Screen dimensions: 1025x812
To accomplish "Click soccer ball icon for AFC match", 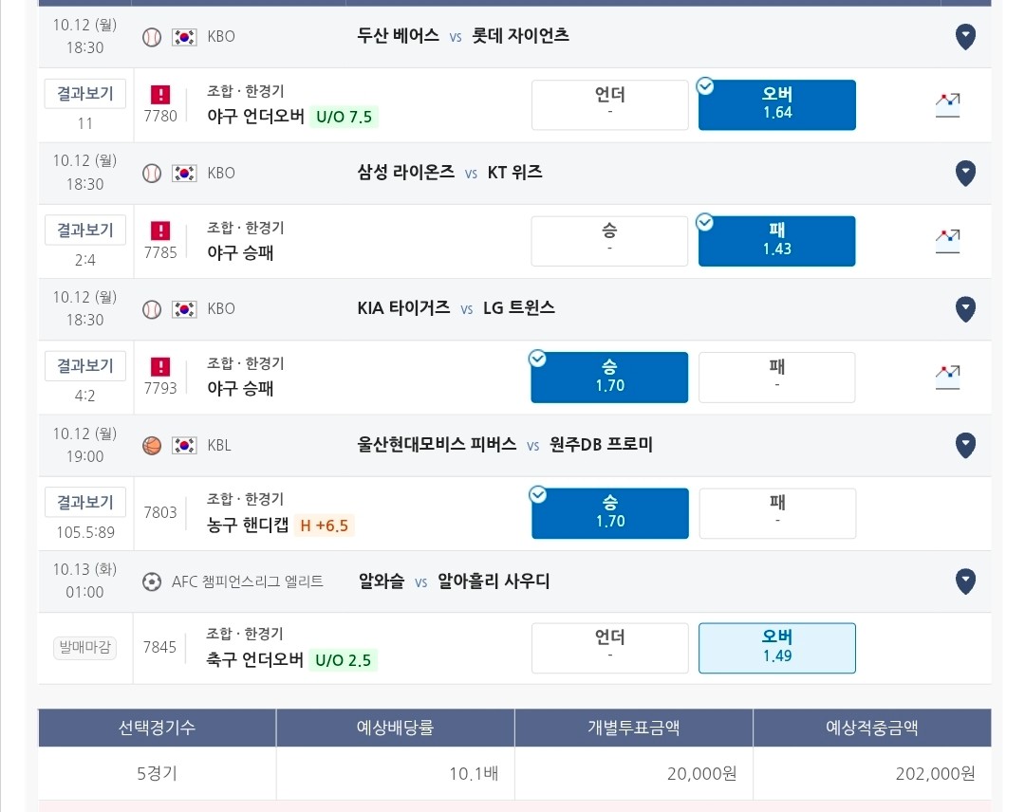I will point(152,581).
